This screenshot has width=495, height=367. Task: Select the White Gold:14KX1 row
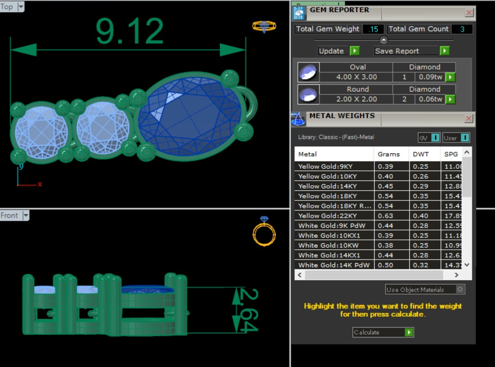(x=378, y=255)
